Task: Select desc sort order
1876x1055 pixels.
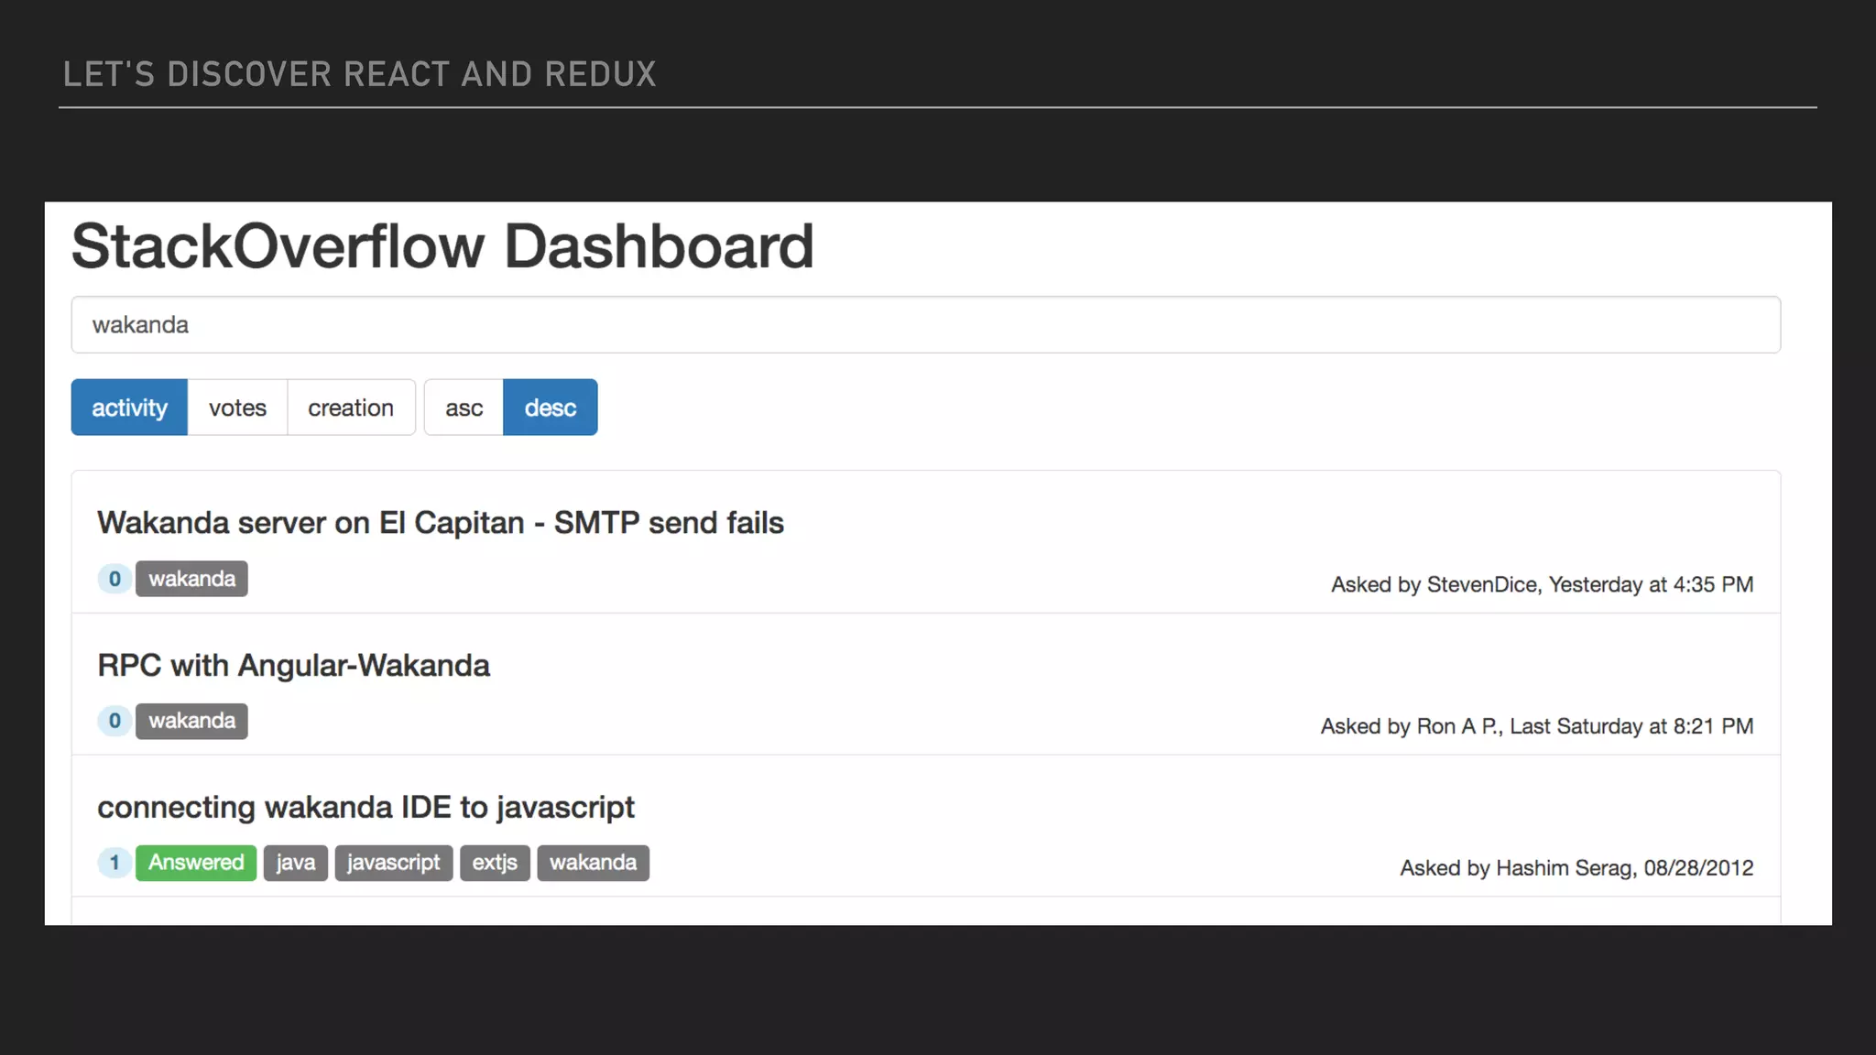Action: point(550,408)
